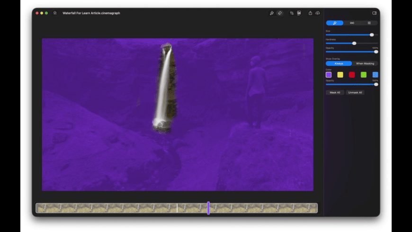Click the circular icon beside window title
412x232 pixels.
(55, 13)
